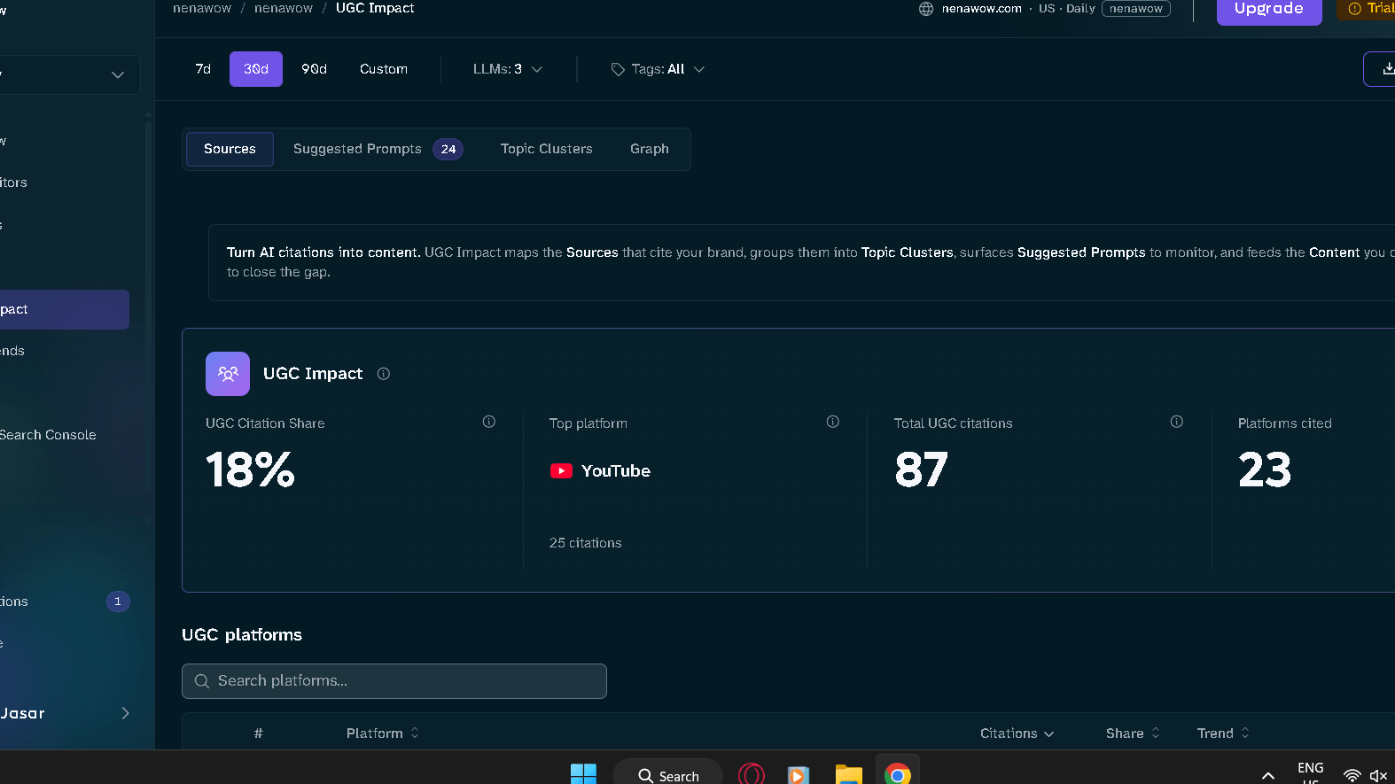This screenshot has height=784, width=1395.
Task: Click the '#' column header
Action: pyautogui.click(x=259, y=734)
